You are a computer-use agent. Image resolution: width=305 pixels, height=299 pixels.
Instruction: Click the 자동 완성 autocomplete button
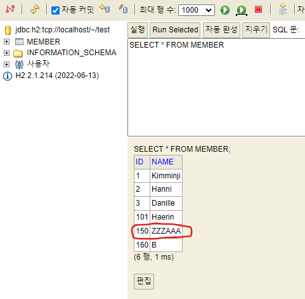(221, 30)
